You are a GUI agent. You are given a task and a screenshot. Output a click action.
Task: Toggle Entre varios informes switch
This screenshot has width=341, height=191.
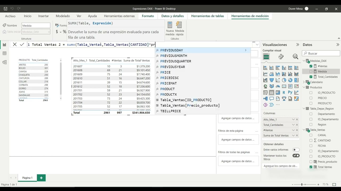coord(296,150)
